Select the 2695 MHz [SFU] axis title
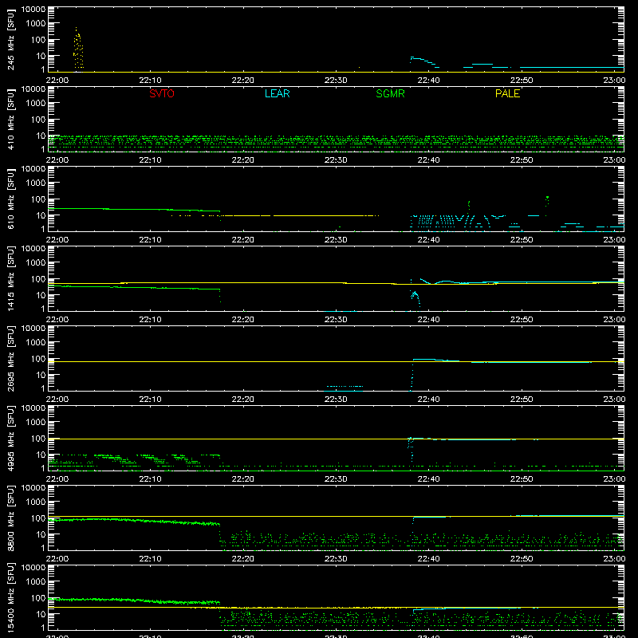 pyautogui.click(x=11, y=358)
